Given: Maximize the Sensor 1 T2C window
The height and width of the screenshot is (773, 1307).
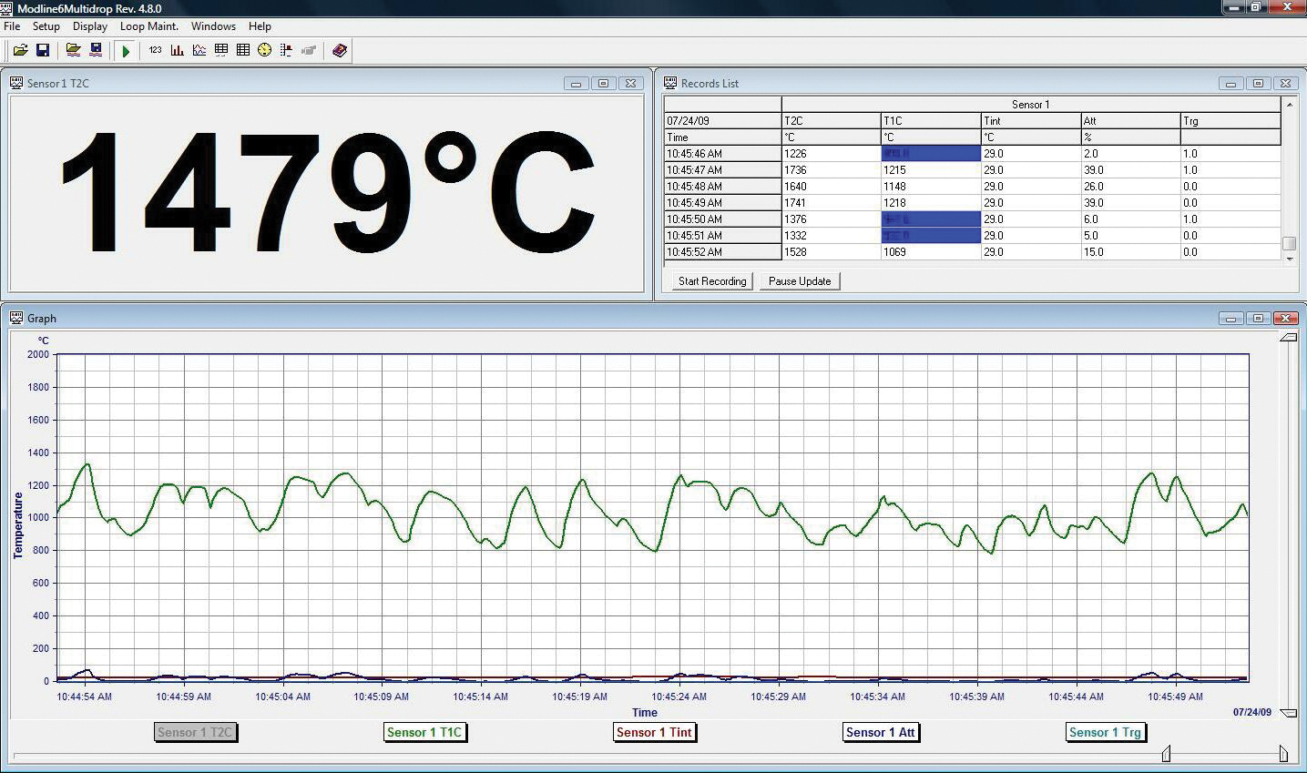Looking at the screenshot, I should [603, 83].
